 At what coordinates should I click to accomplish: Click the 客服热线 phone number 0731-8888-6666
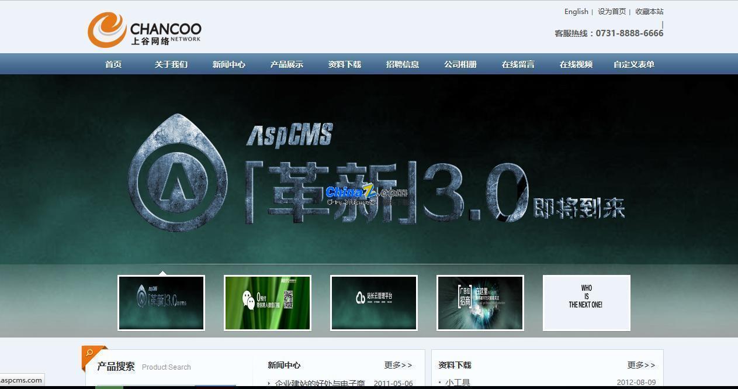pos(629,33)
